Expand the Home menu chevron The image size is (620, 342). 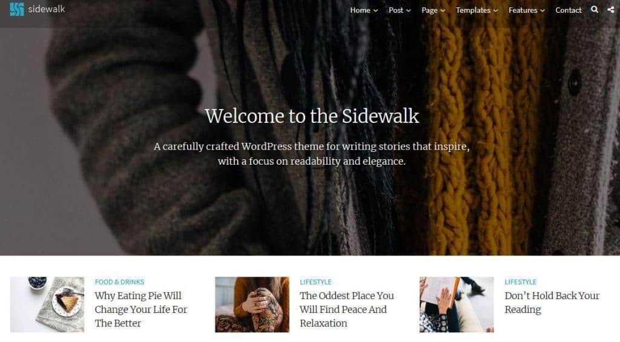tap(375, 11)
